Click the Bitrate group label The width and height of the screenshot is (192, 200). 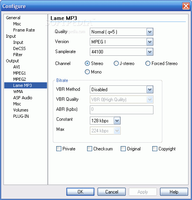(62, 80)
